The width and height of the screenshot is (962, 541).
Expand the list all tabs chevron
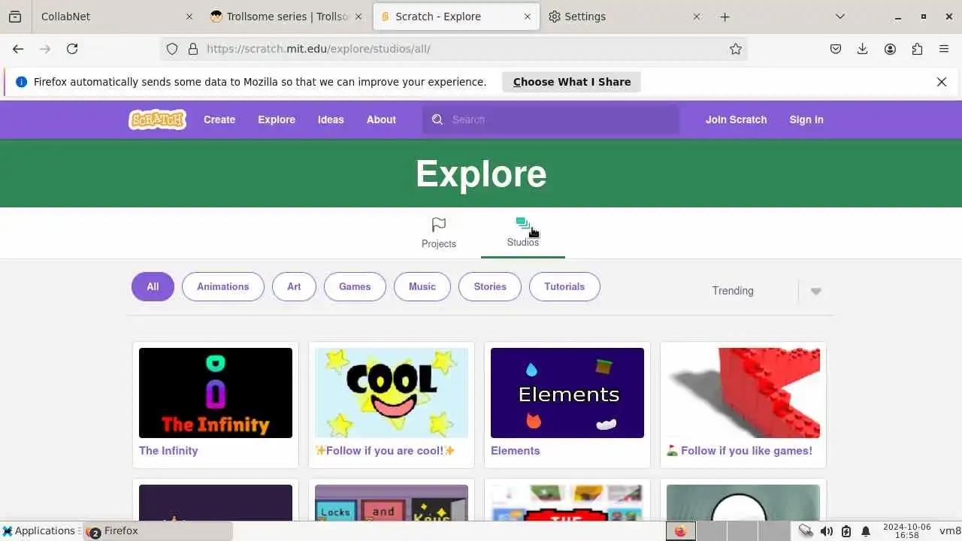click(840, 17)
